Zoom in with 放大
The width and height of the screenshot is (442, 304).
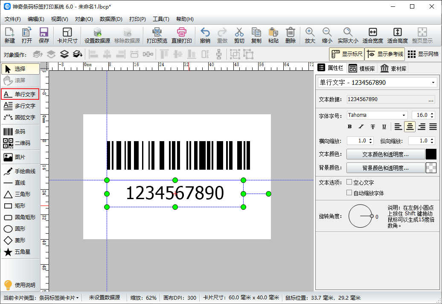310,35
